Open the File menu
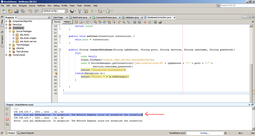Viewport: 255px width, 136px height. [x=3, y=6]
